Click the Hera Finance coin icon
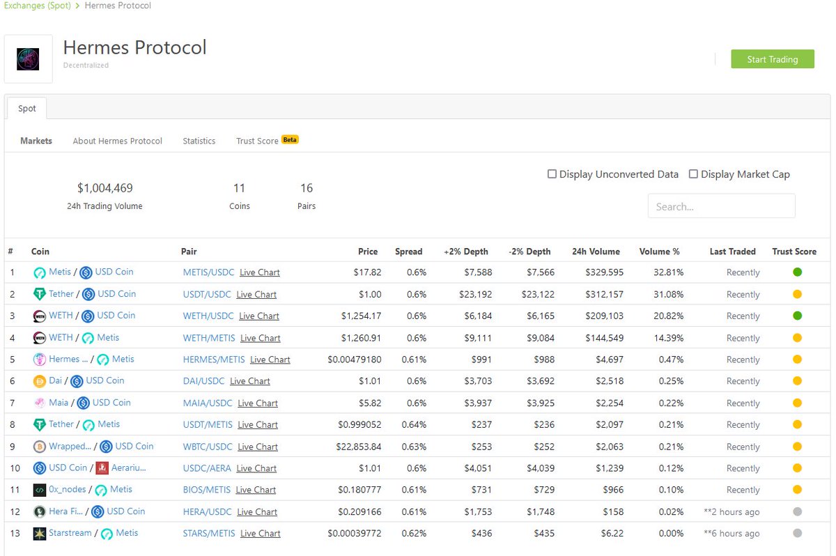Viewport: 836px width, 556px height. 40,511
